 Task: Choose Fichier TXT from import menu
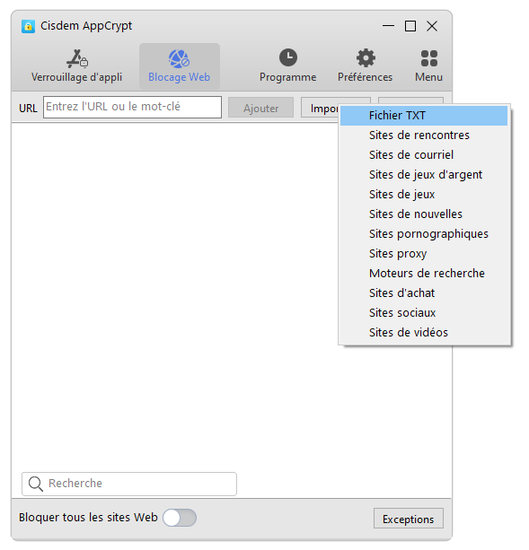point(424,116)
